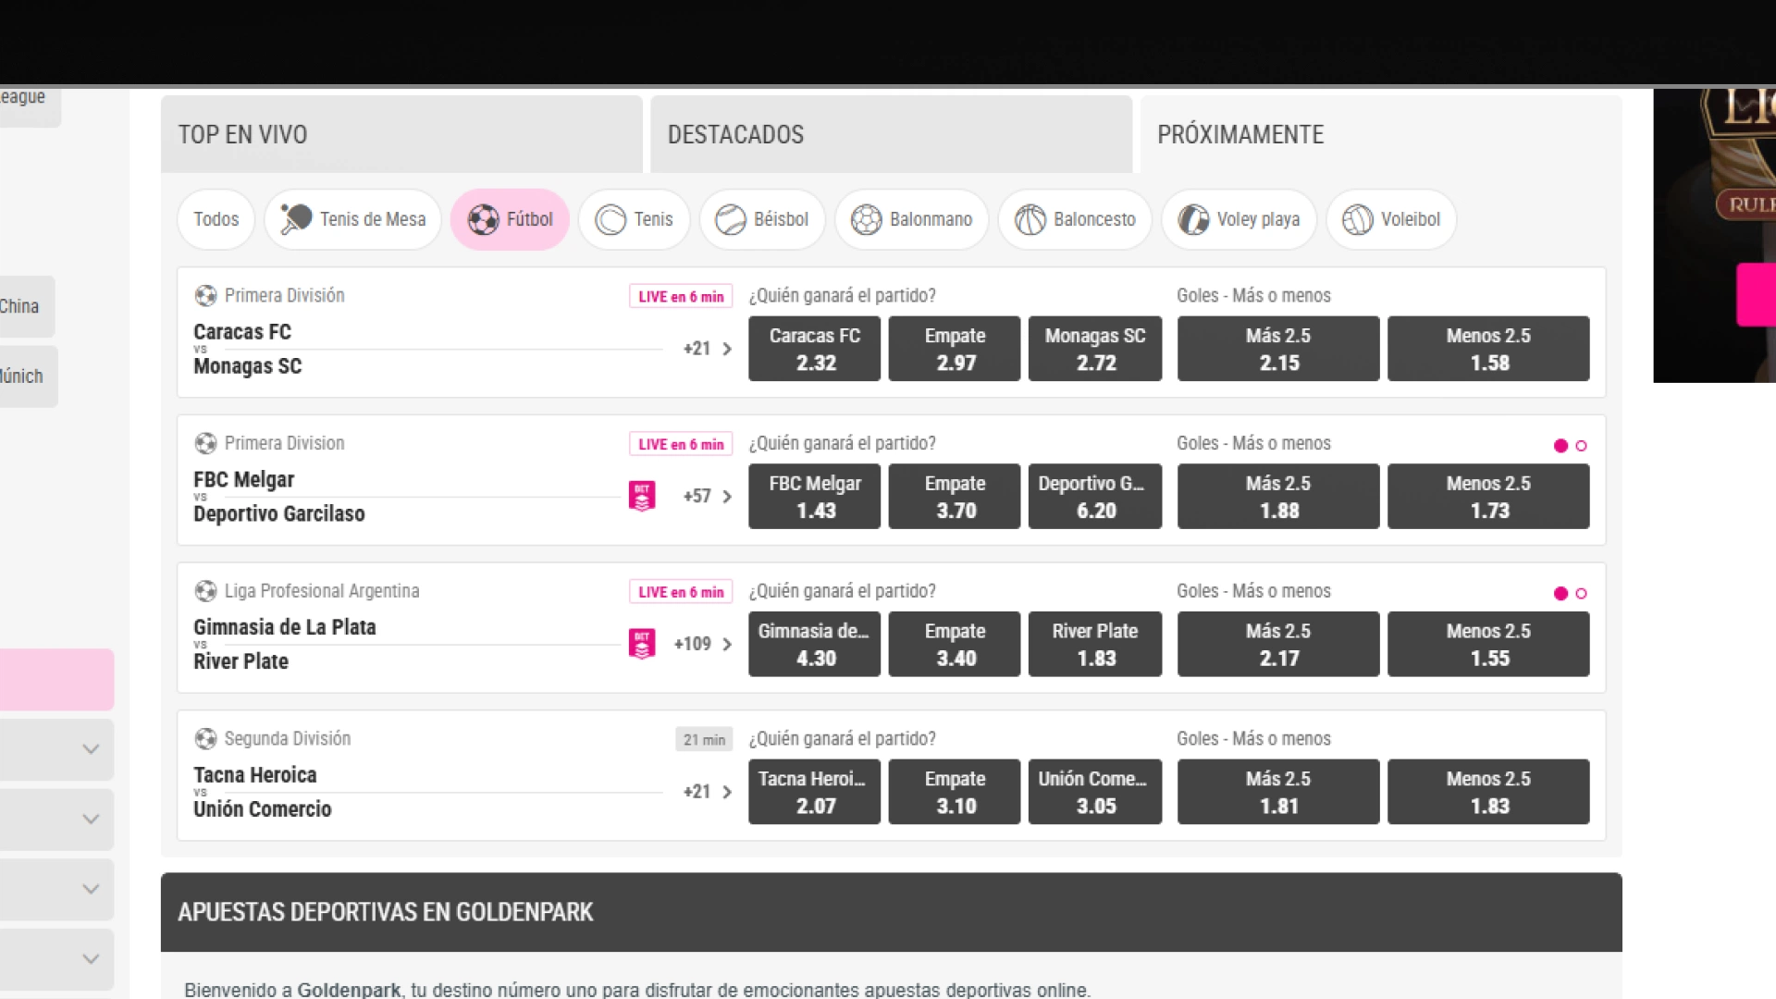Click the LIVE en 6 min badge for Caracas FC
Screen dimensions: 1776x999
tap(681, 296)
